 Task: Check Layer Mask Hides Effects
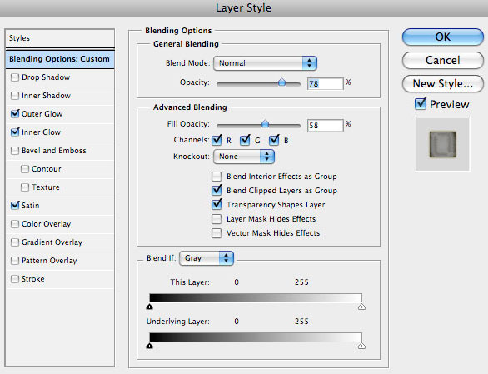point(217,219)
